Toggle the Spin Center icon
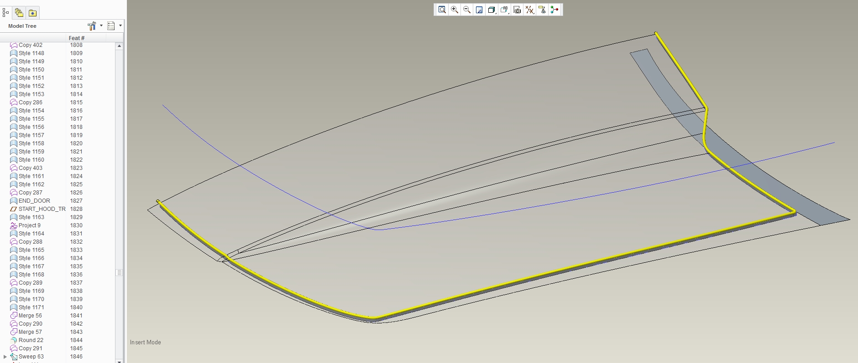 click(555, 10)
